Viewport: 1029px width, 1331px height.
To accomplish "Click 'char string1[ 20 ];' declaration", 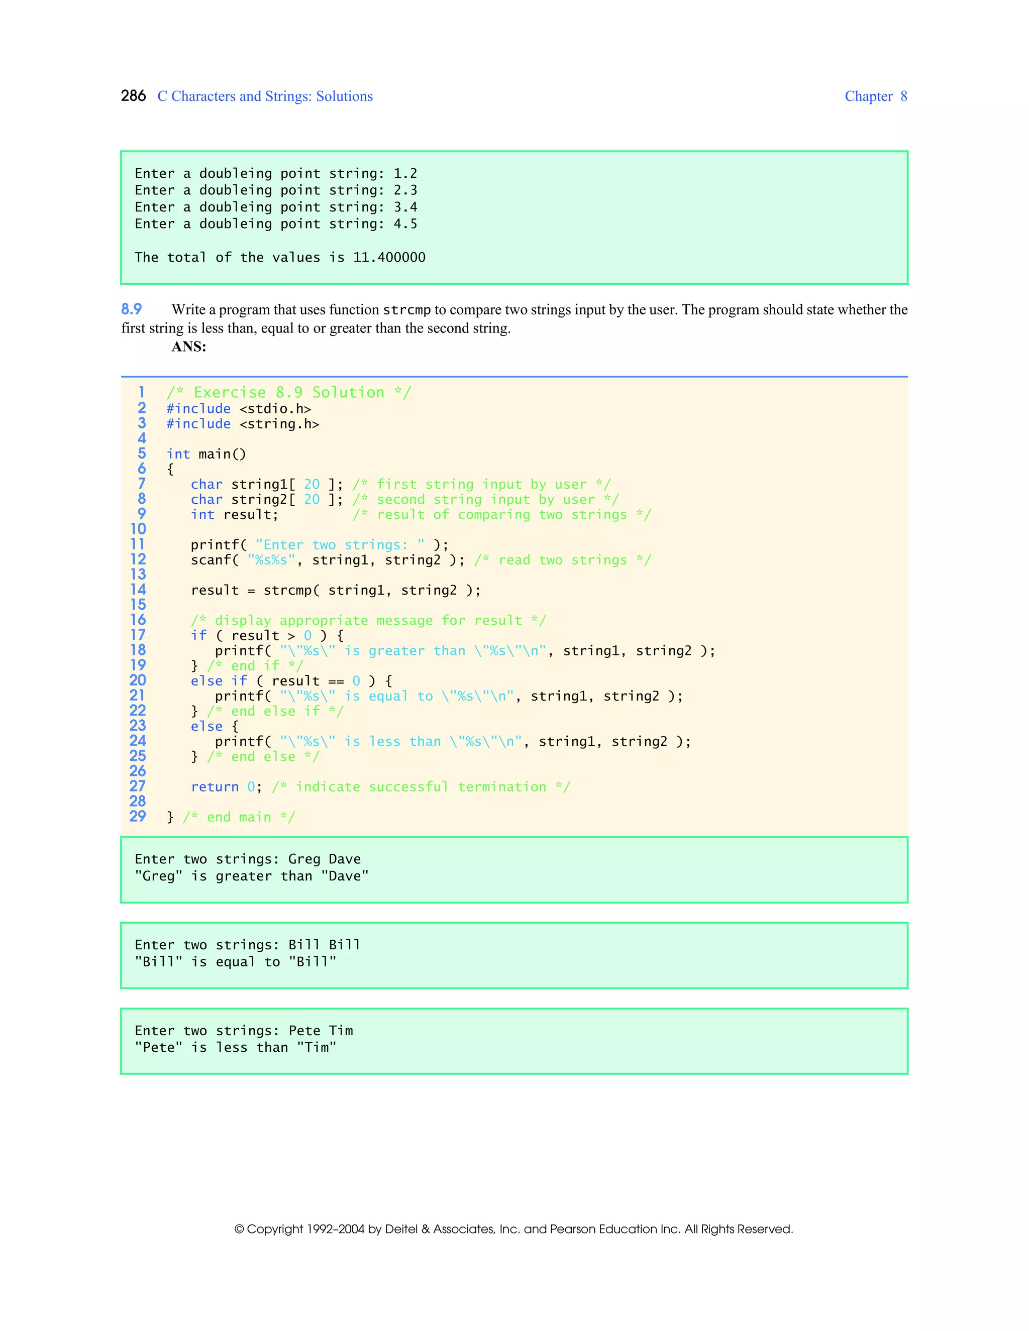I will coord(267,484).
